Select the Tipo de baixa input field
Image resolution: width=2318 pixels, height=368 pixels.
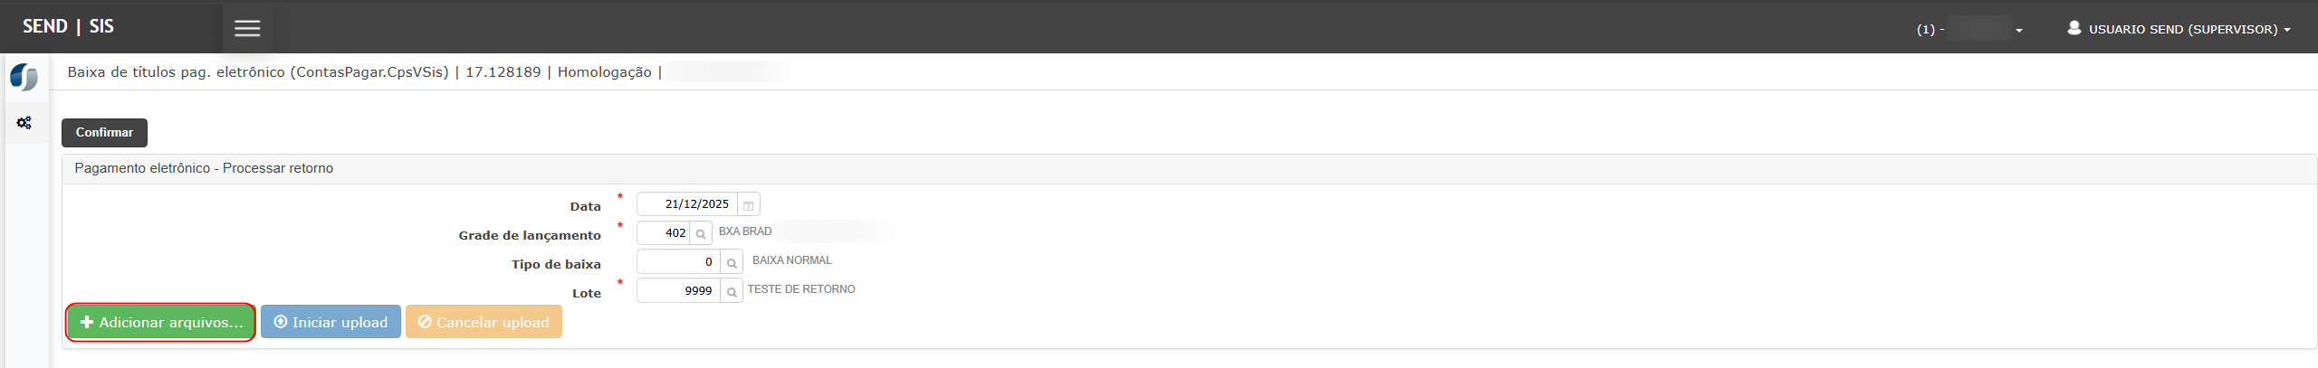pyautogui.click(x=678, y=262)
